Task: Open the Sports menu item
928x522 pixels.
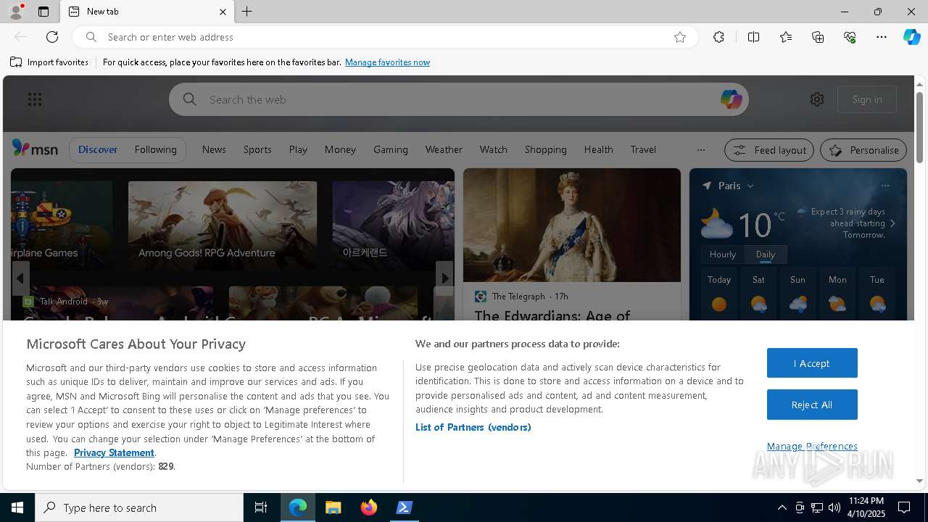Action: [x=257, y=149]
